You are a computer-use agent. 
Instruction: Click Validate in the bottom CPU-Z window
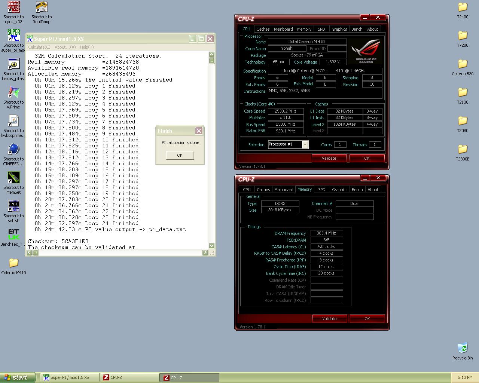coord(329,319)
